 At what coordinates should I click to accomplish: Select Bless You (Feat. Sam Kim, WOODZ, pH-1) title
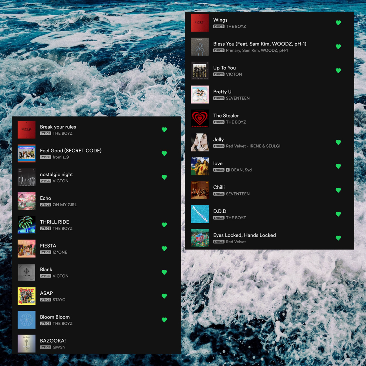260,44
